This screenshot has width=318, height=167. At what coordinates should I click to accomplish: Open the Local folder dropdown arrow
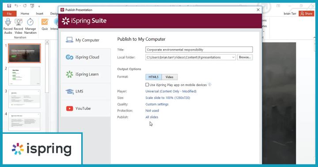233,57
